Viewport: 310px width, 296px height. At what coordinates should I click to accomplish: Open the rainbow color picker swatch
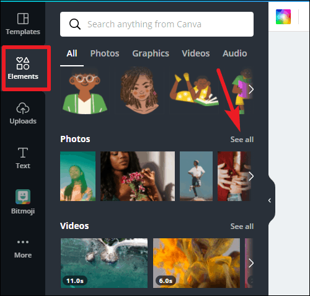[283, 17]
